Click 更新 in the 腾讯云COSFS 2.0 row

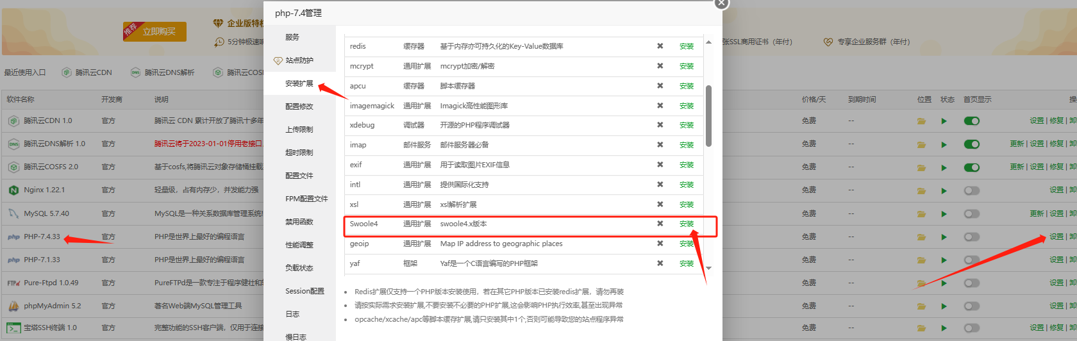click(1017, 167)
